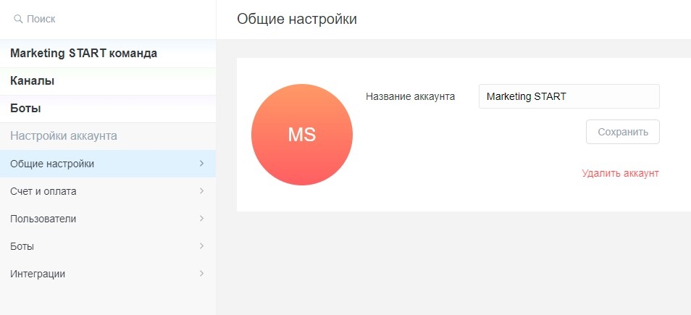Screen dimensions: 691x315
Task: Open the Каналы section
Action: click(33, 81)
